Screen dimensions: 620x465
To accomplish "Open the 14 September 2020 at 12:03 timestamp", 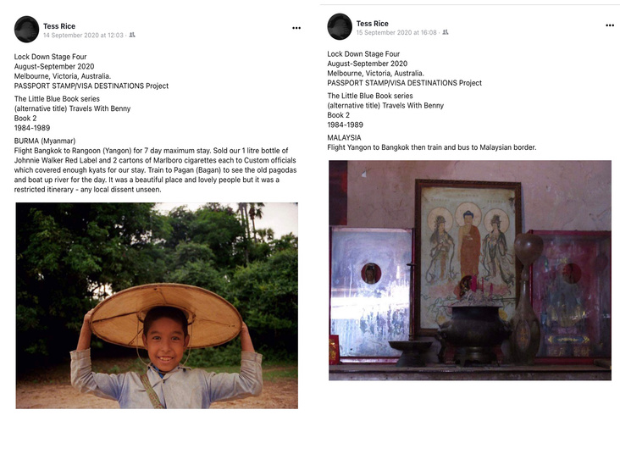I will point(84,36).
